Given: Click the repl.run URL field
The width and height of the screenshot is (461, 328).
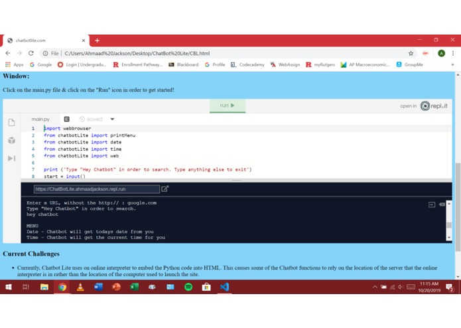Looking at the screenshot, I should pos(97,189).
